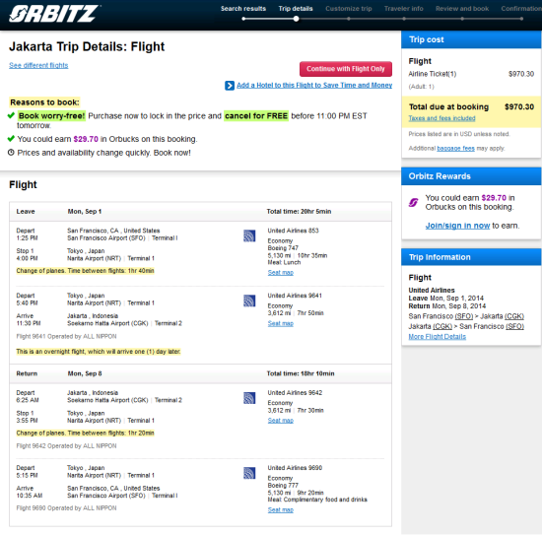Select the Customize trip step
The image size is (542, 535).
pos(349,9)
